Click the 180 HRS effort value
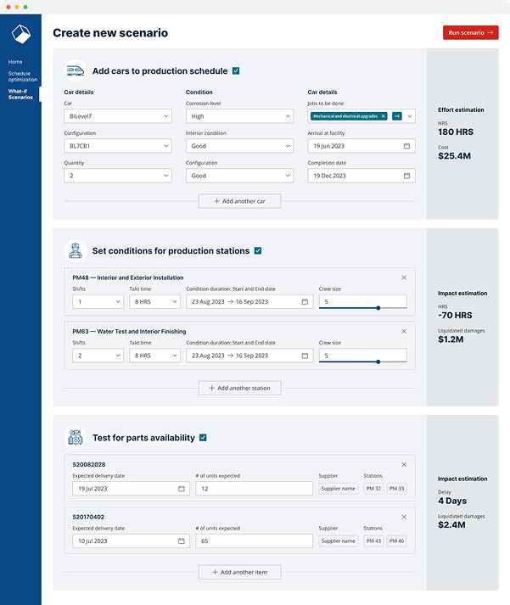Screen dimensions: 510x605 (x=456, y=132)
